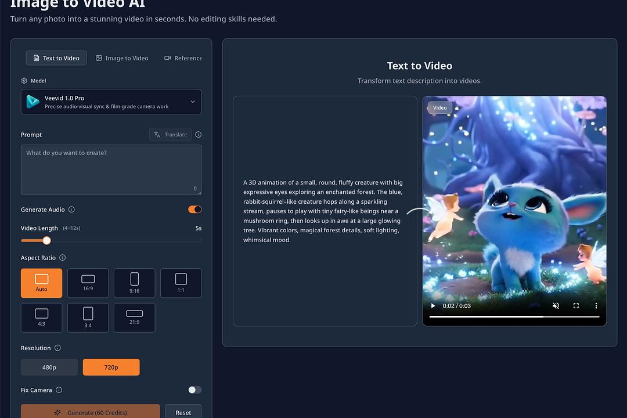Select the 16:9 aspect ratio option

pos(88,283)
